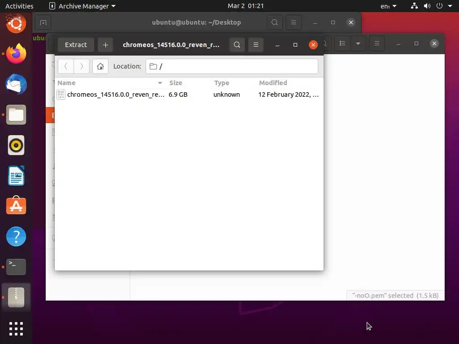
Task: Launch Rhythmbox from the dock
Action: pos(16,145)
